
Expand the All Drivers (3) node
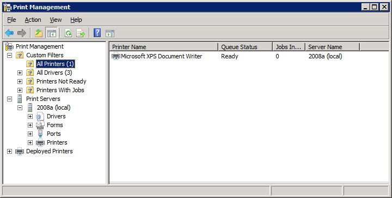tap(20, 73)
